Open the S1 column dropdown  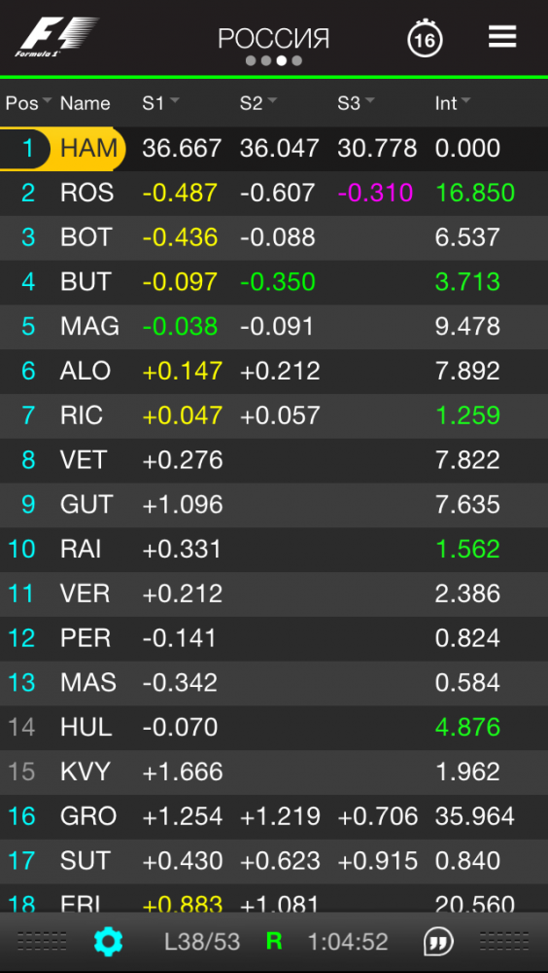(174, 100)
